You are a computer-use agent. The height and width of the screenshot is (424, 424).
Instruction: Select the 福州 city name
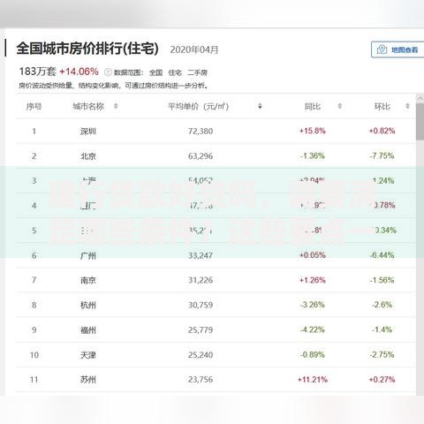click(88, 329)
